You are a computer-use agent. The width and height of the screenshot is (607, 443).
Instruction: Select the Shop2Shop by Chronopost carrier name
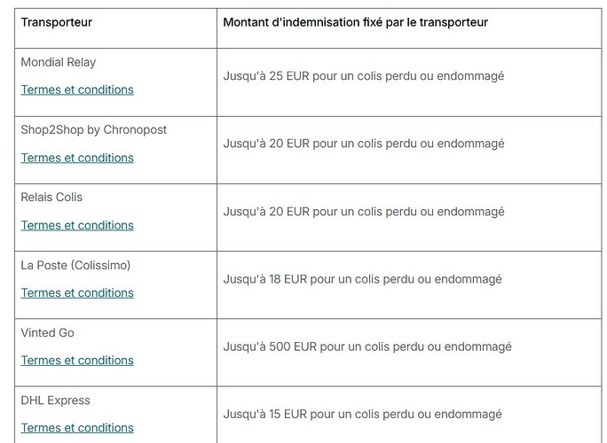click(x=94, y=130)
